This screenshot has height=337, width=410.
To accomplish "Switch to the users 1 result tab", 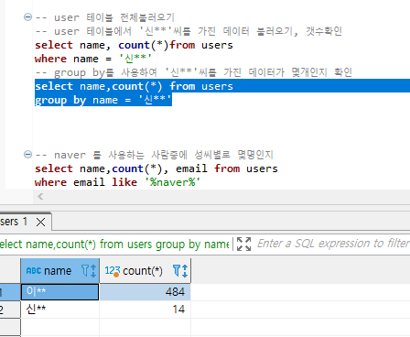I will click(14, 222).
